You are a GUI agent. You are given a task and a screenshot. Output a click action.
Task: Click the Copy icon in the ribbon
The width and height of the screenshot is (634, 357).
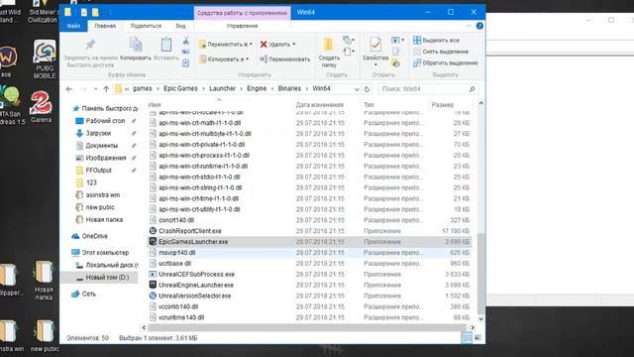136,45
